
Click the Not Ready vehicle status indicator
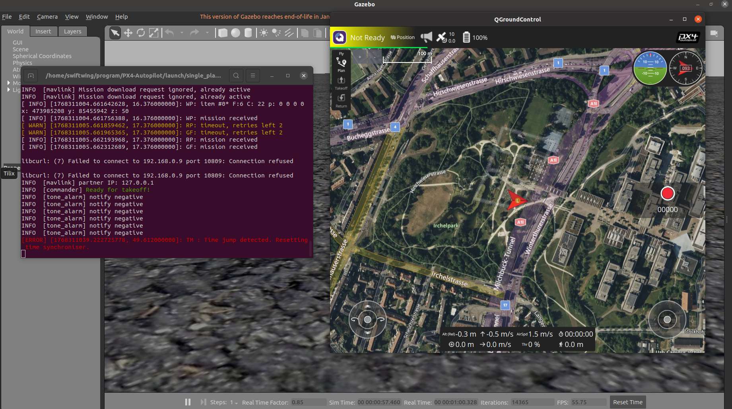pyautogui.click(x=367, y=37)
